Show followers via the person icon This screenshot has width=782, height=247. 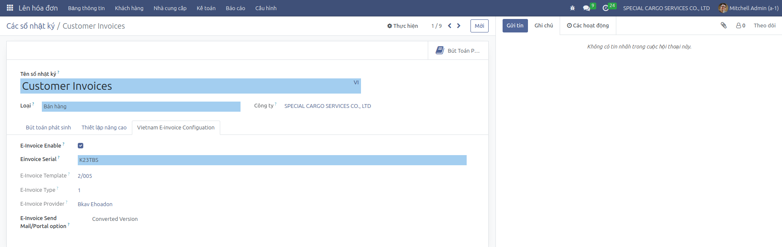(x=740, y=26)
